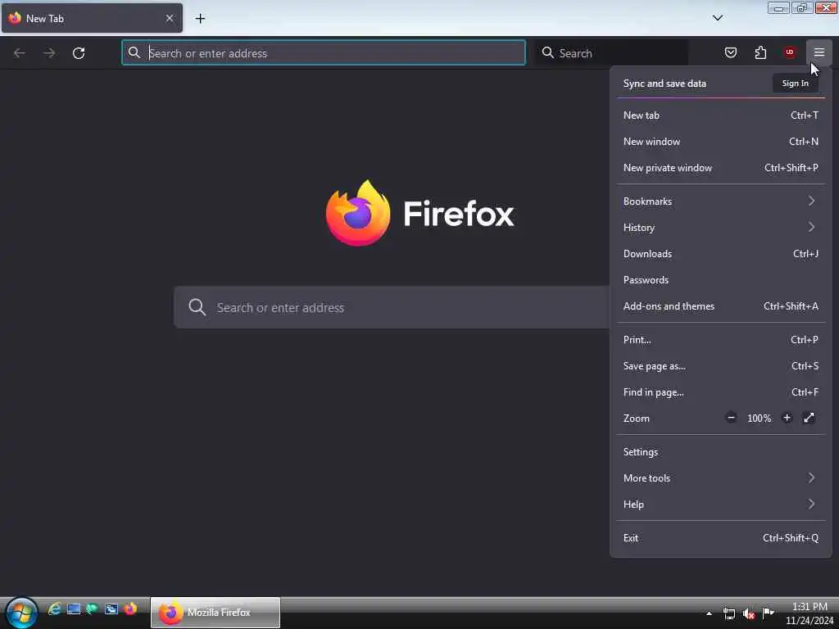Click the magnifier icon in the search bar

coord(547,52)
